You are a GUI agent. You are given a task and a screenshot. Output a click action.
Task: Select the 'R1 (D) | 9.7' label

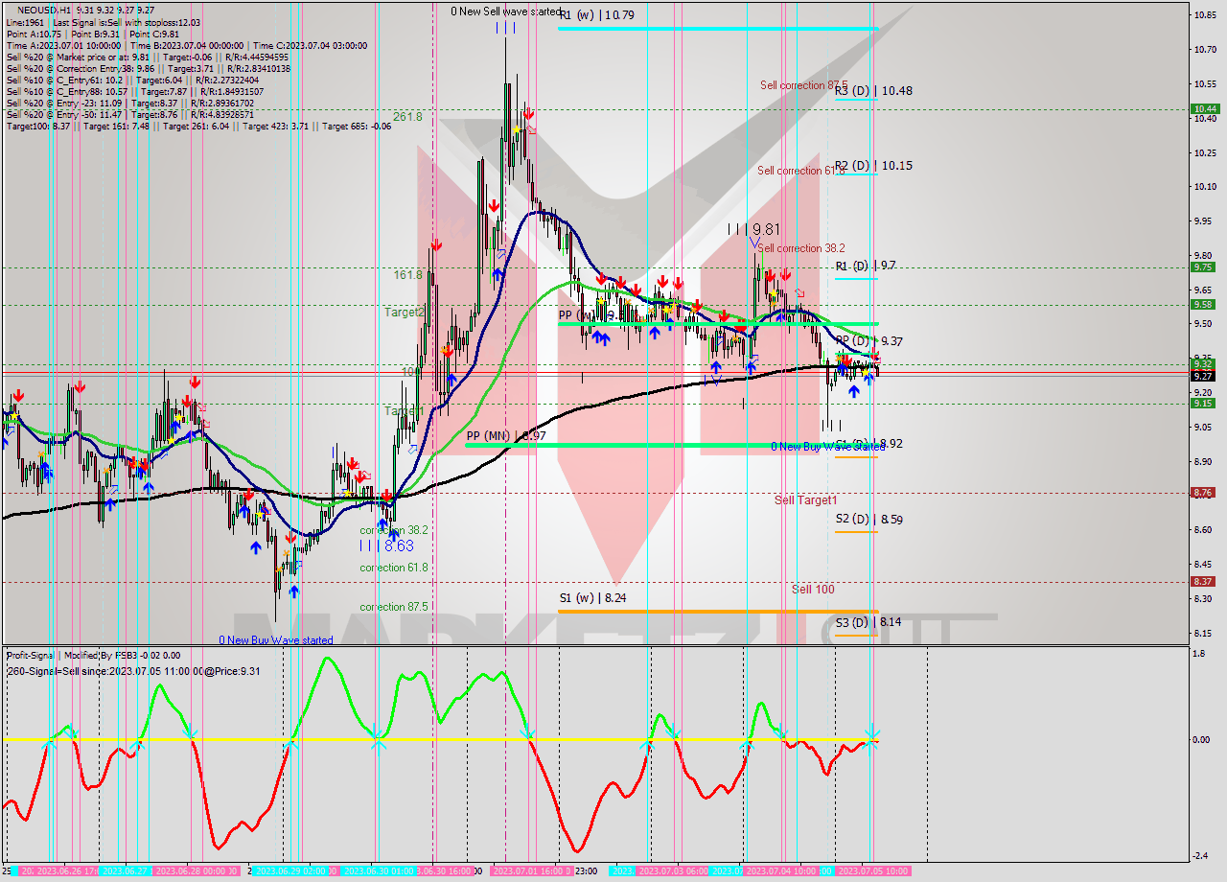[865, 266]
